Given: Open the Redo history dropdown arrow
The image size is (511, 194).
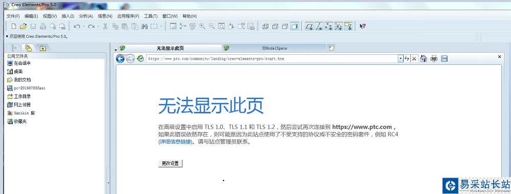Looking at the screenshot, I should point(98,27).
